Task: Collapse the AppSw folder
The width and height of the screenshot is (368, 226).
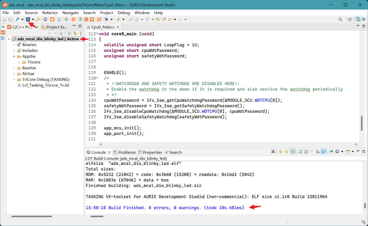Action: point(14,56)
